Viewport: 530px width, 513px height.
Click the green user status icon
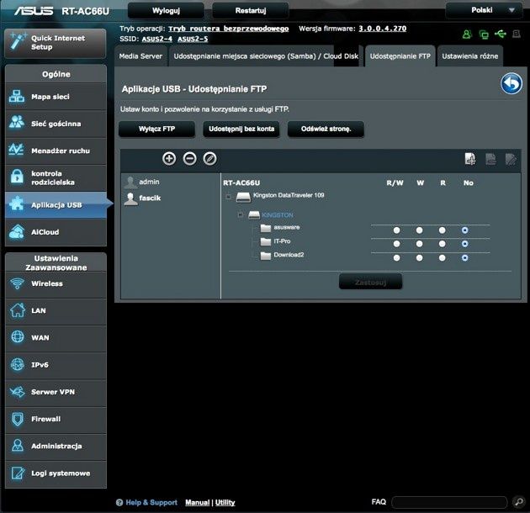point(467,34)
